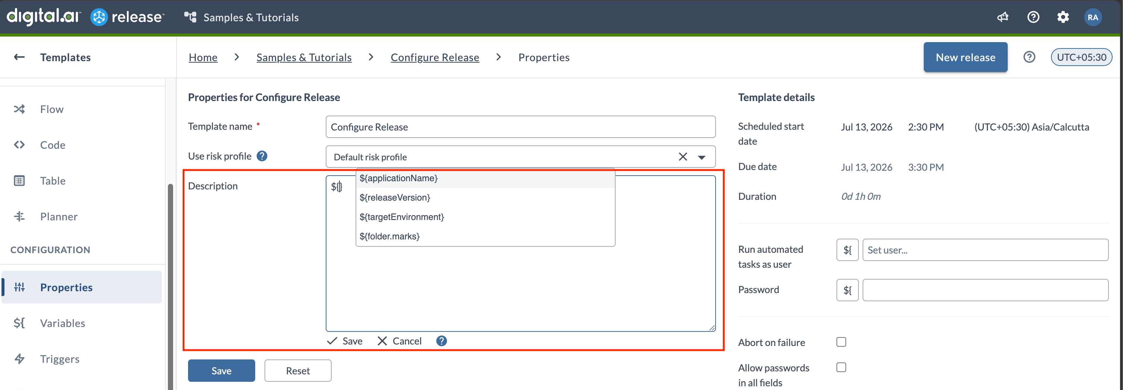Viewport: 1123px width, 390px height.
Task: Select ${applicationName} from suggestions
Action: (485, 178)
